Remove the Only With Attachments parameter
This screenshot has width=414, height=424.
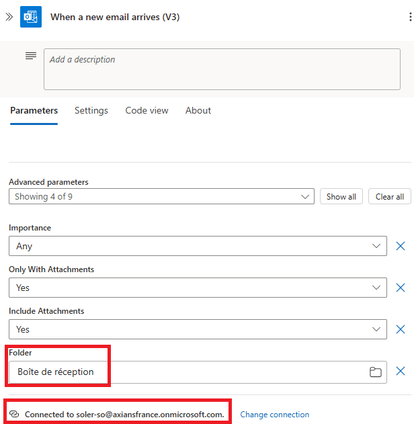(x=401, y=288)
